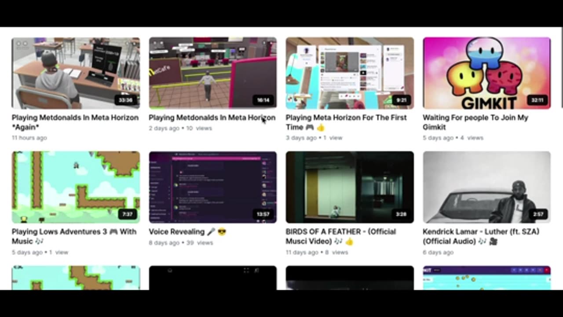Click '5 days ago • 1 view' under Lows Adventures

pos(40,252)
